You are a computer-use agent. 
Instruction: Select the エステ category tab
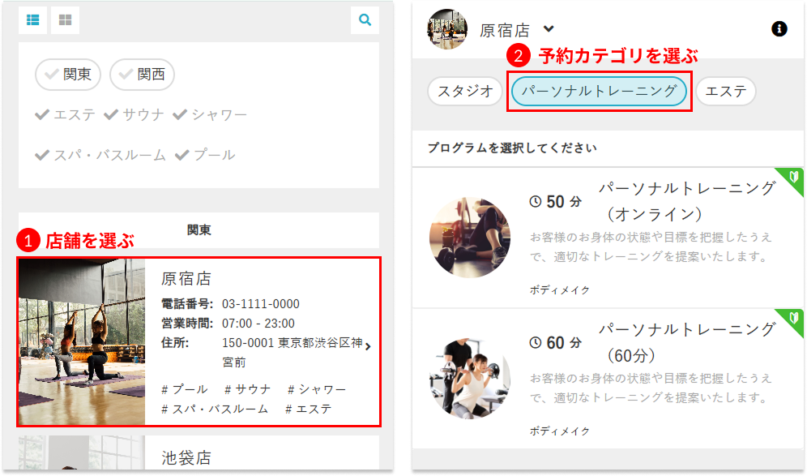point(726,91)
